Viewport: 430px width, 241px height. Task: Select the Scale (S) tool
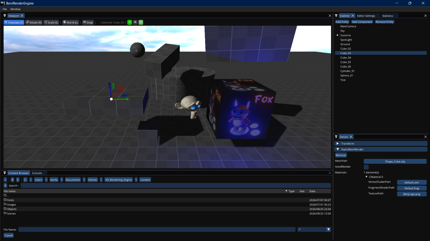tap(51, 22)
